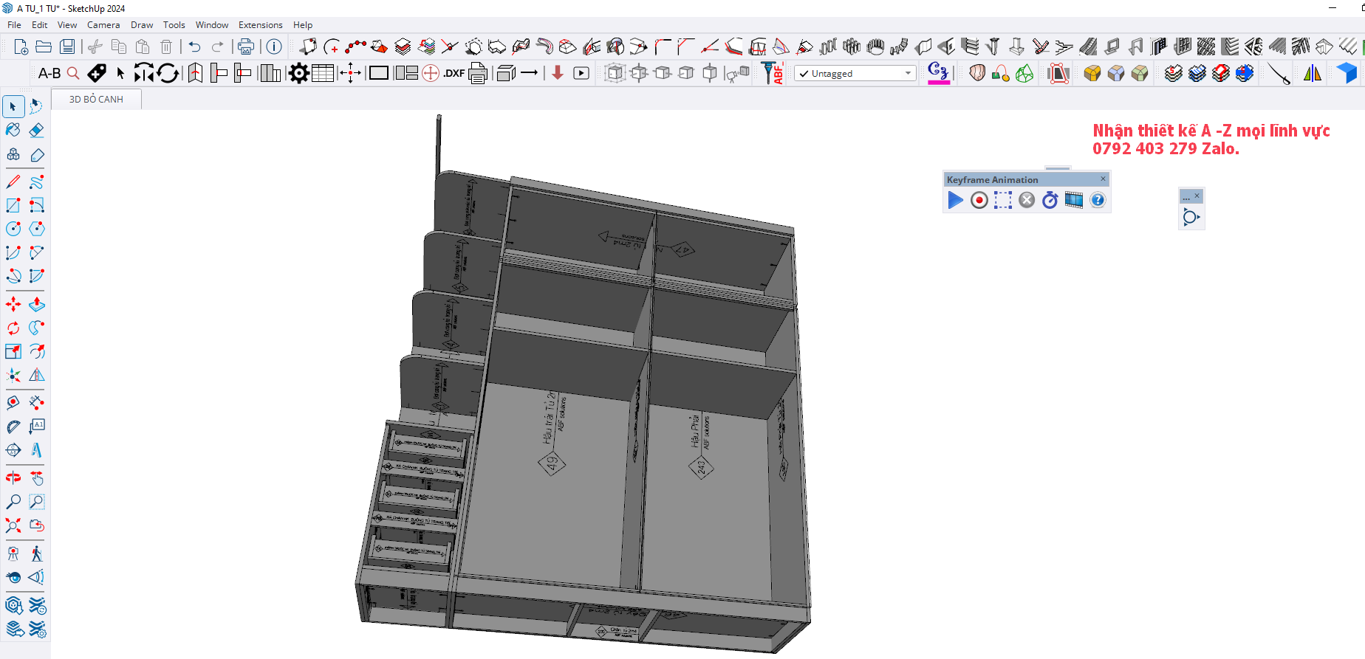Close the Keyframe Animation panel
1365x659 pixels.
tap(1104, 179)
